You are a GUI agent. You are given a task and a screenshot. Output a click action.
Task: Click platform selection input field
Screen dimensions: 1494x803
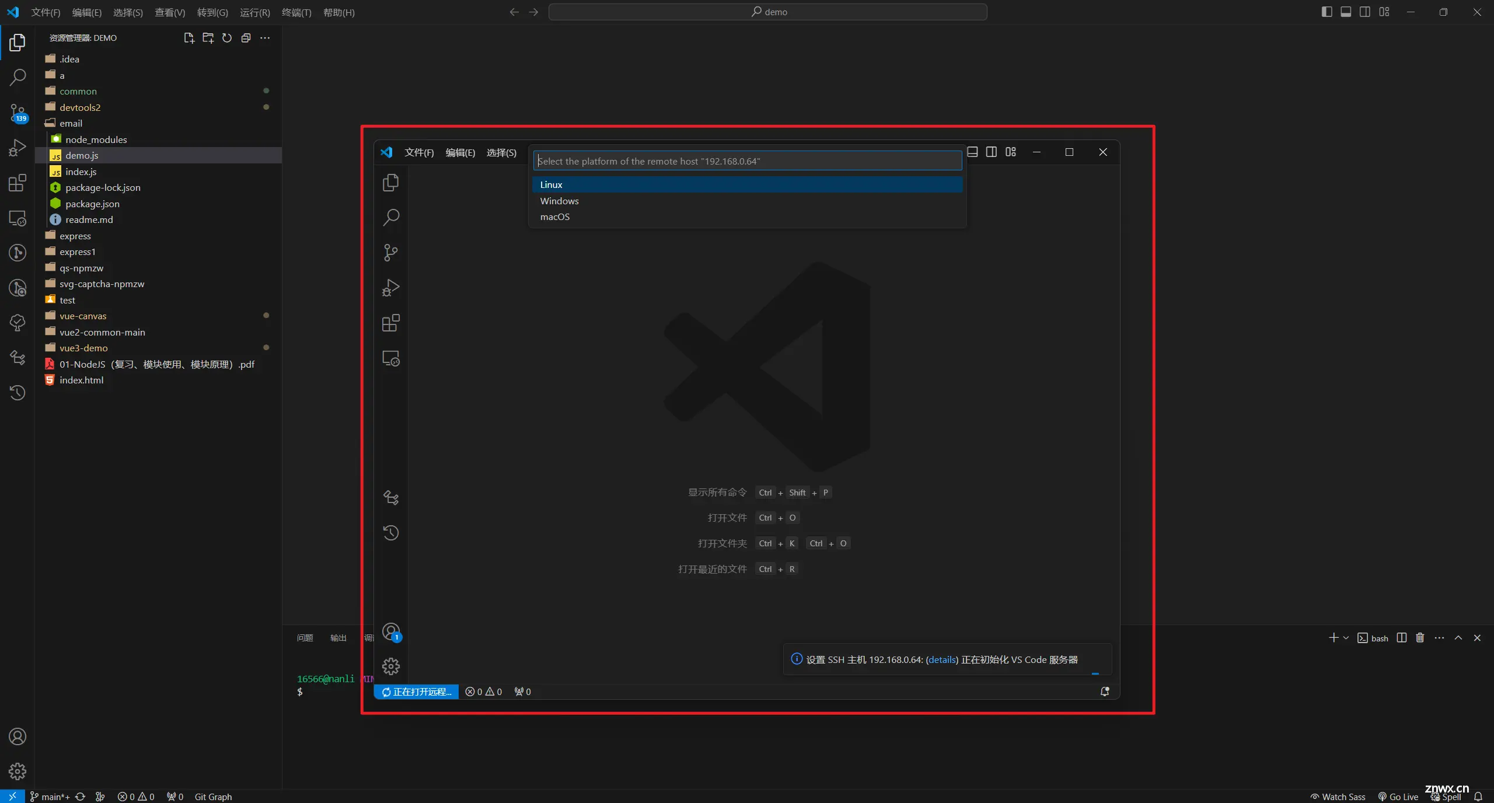tap(747, 161)
